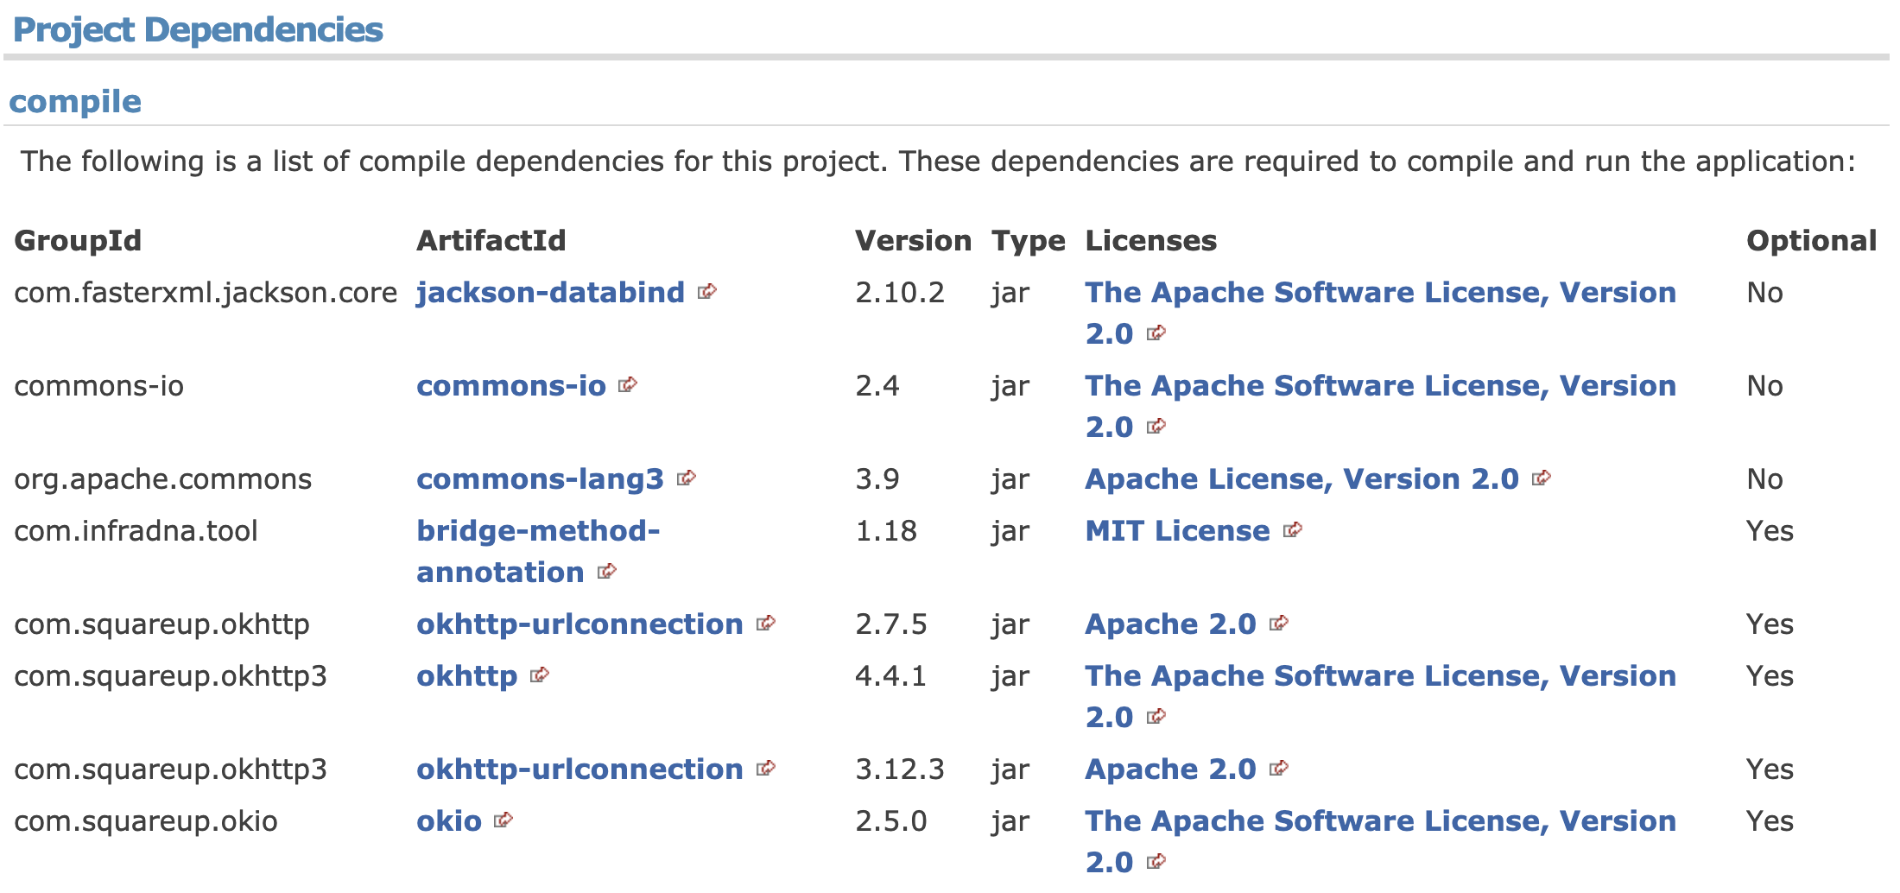Click external icon beside MIT License

[1293, 529]
